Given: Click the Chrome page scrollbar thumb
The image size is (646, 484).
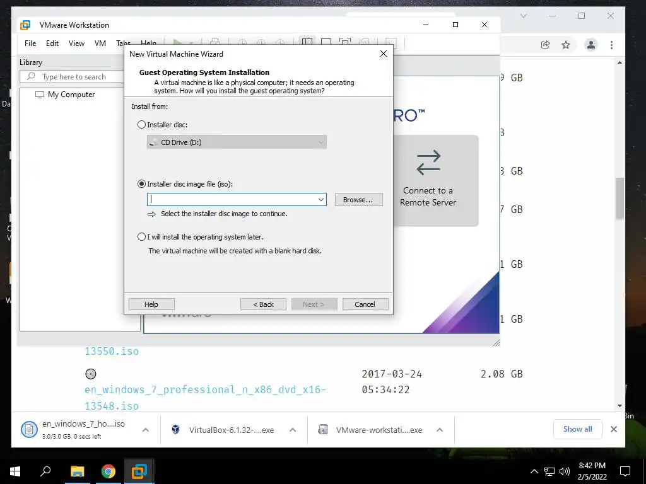Looking at the screenshot, I should click(x=620, y=199).
